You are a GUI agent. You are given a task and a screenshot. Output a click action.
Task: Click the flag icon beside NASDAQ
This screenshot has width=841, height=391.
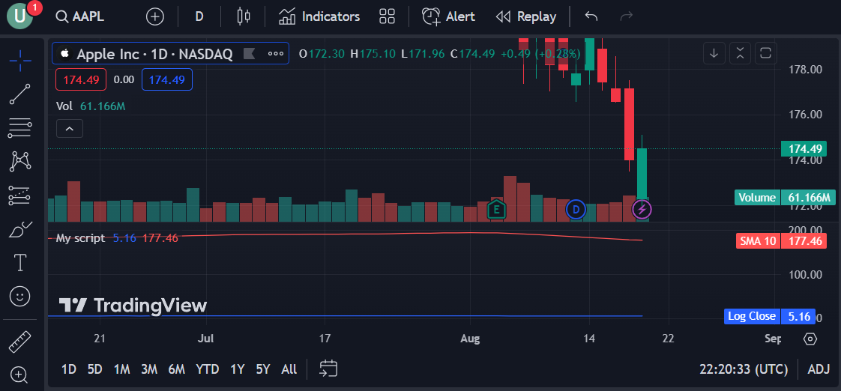click(250, 53)
